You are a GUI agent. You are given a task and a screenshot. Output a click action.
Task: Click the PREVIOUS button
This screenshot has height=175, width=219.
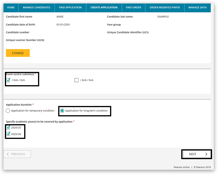[x=17, y=154]
